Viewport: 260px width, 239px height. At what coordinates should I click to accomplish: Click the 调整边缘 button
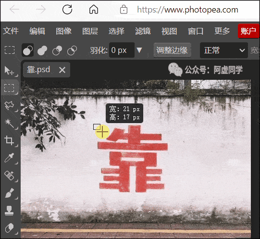(172, 50)
